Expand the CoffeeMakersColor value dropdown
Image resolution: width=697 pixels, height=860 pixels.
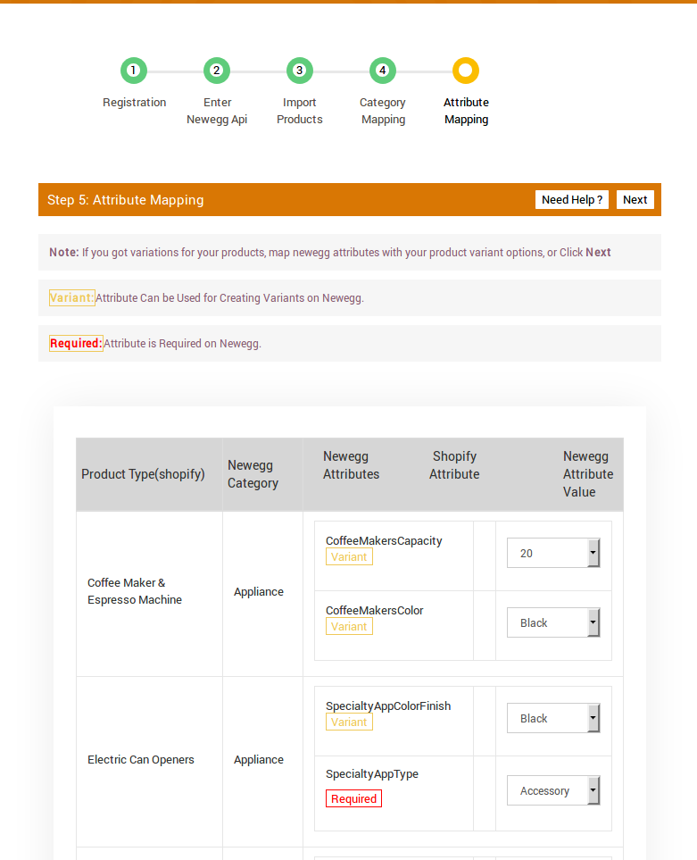553,622
